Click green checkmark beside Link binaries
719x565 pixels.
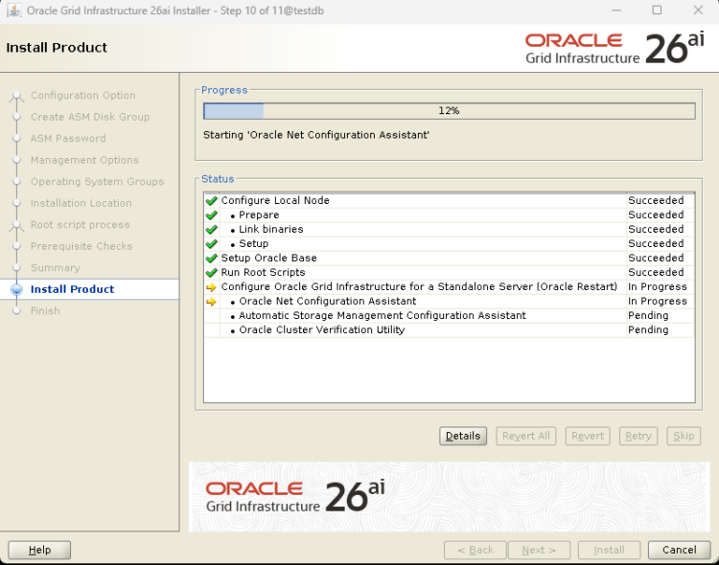point(212,230)
